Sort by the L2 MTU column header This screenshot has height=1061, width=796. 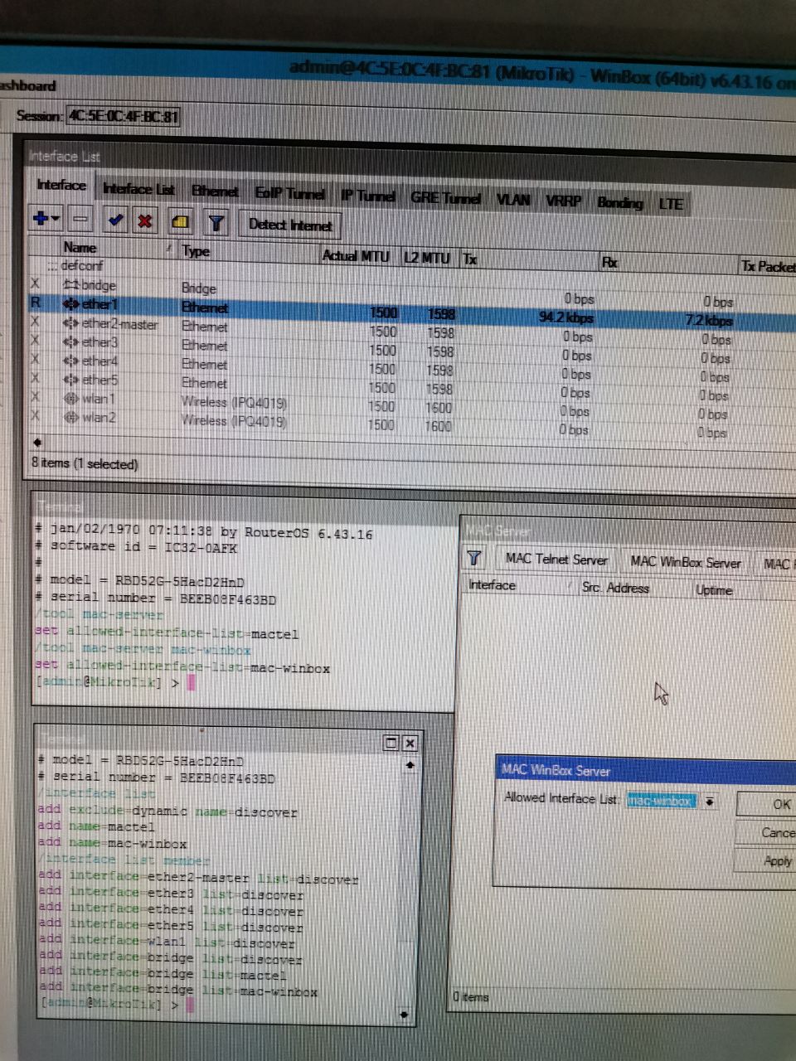(430, 258)
